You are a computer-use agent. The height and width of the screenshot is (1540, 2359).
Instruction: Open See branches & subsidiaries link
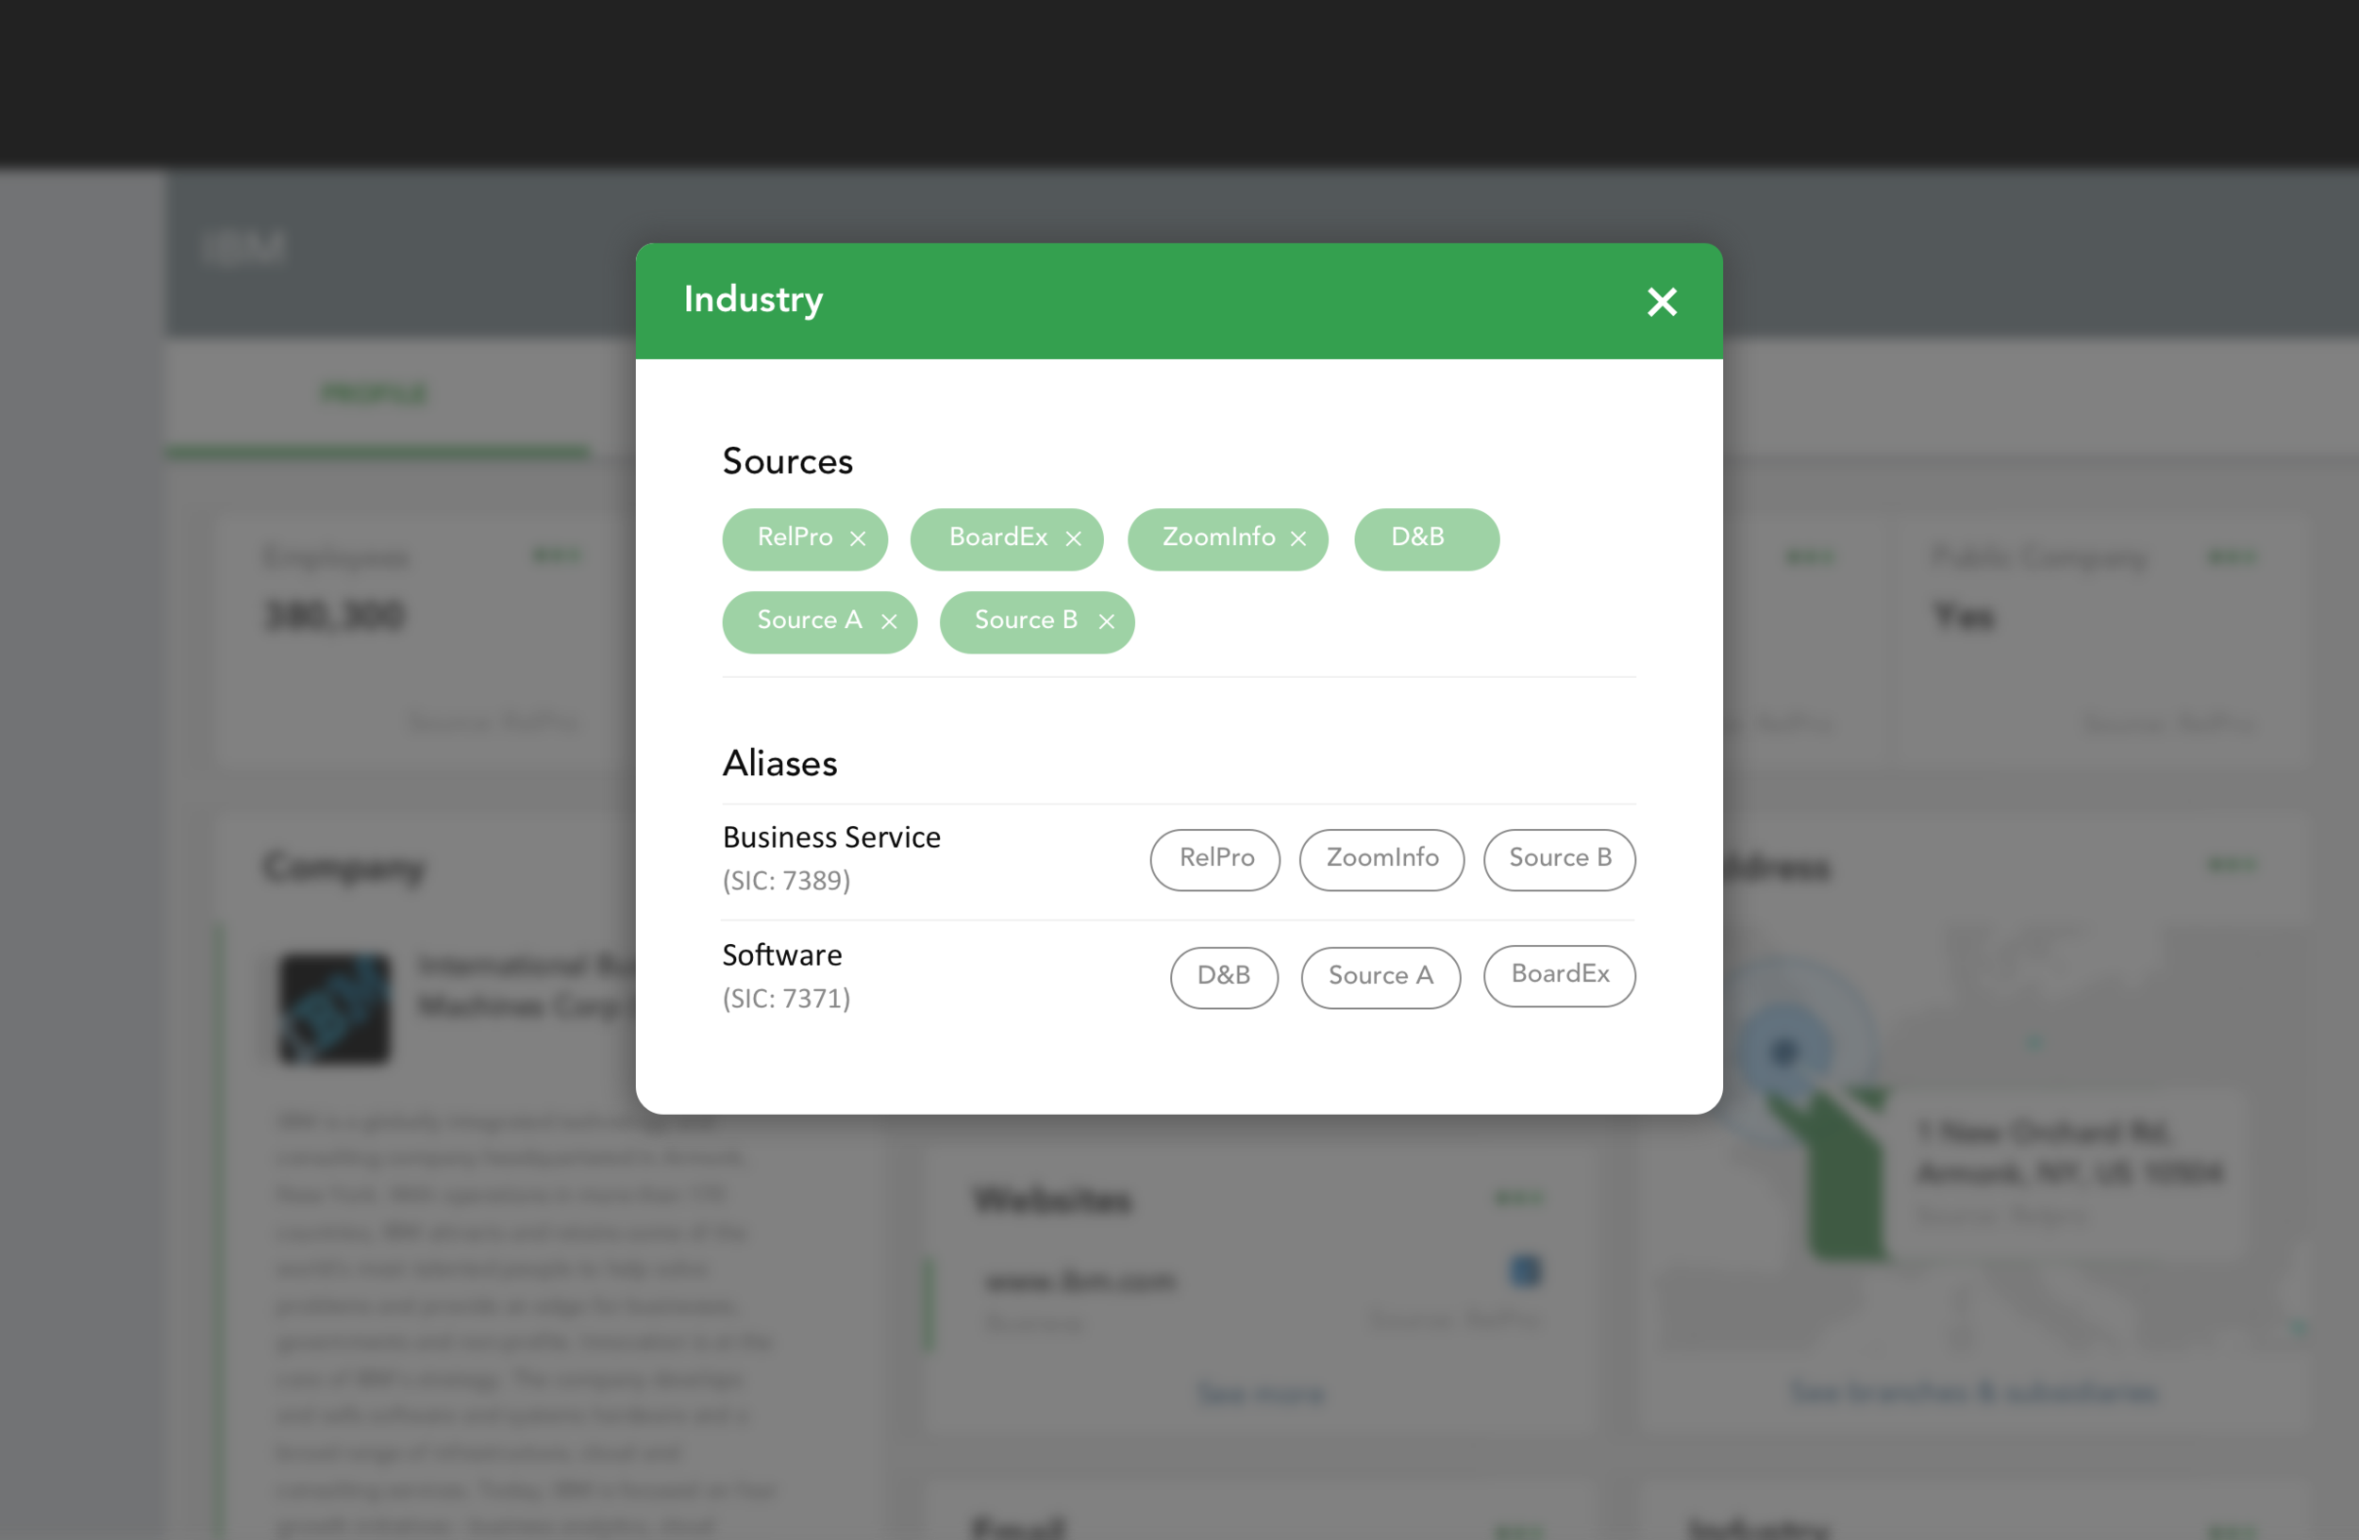[x=1972, y=1394]
